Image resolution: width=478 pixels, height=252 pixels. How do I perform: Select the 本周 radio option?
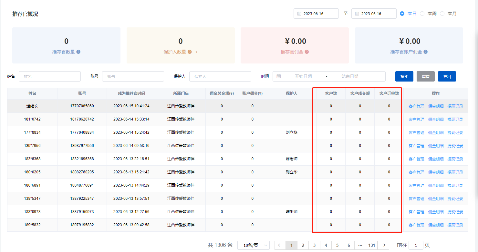[428, 14]
